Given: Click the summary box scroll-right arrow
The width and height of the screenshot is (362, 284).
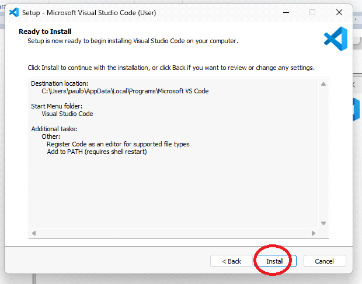Looking at the screenshot, I should (x=314, y=233).
